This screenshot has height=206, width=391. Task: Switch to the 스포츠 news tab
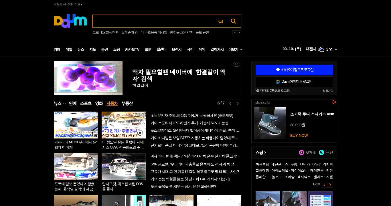point(86,103)
